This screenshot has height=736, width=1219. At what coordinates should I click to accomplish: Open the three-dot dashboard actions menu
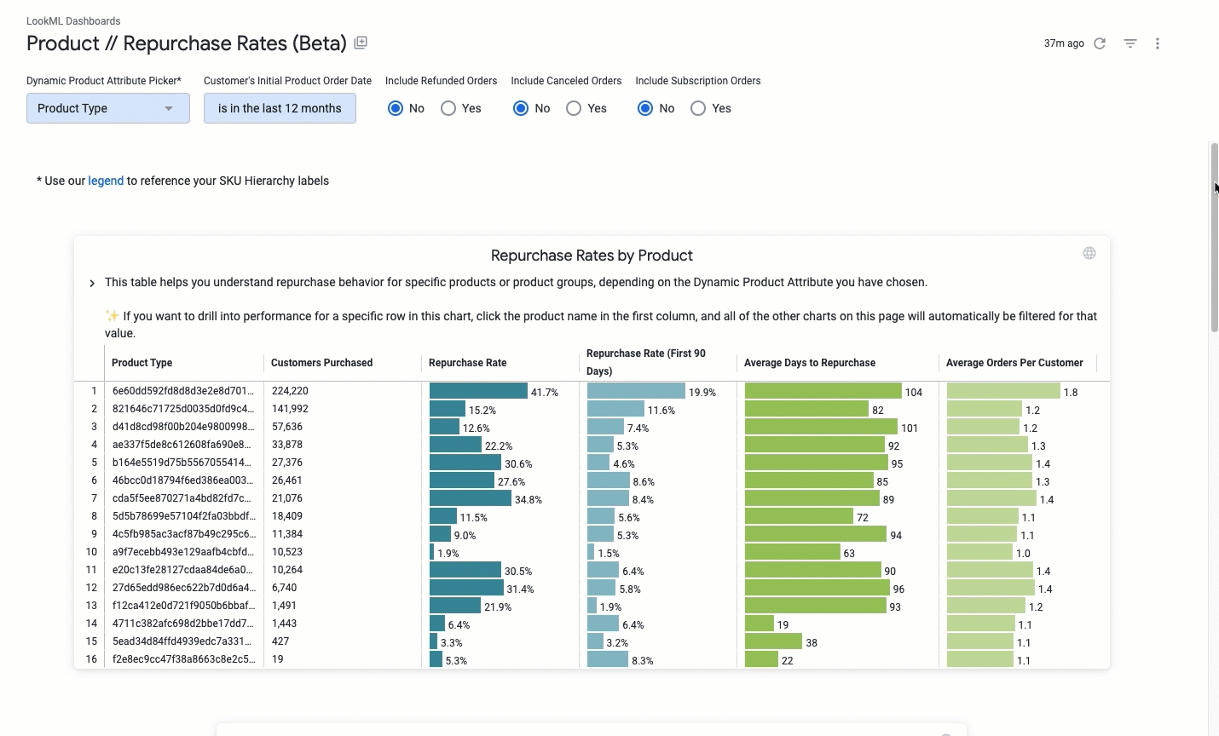point(1158,43)
